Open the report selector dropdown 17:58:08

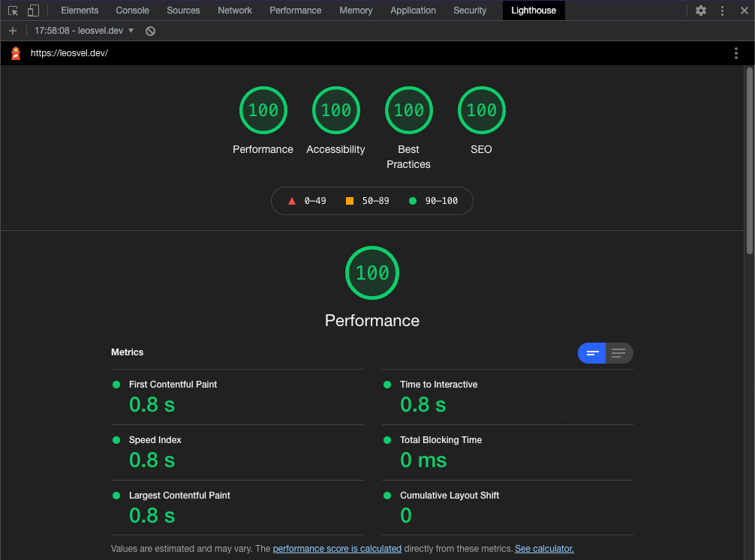pyautogui.click(x=84, y=31)
